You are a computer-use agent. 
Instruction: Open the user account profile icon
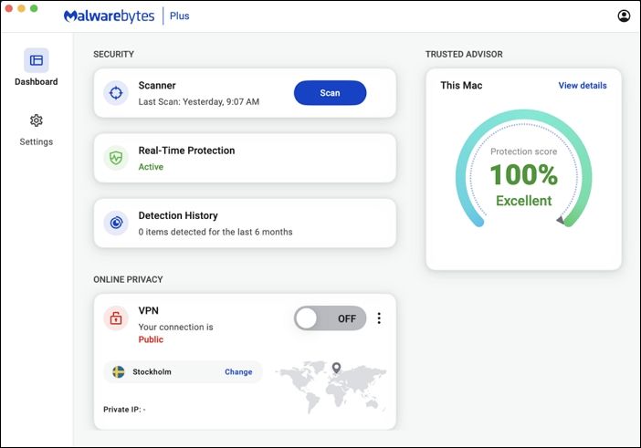(x=624, y=16)
